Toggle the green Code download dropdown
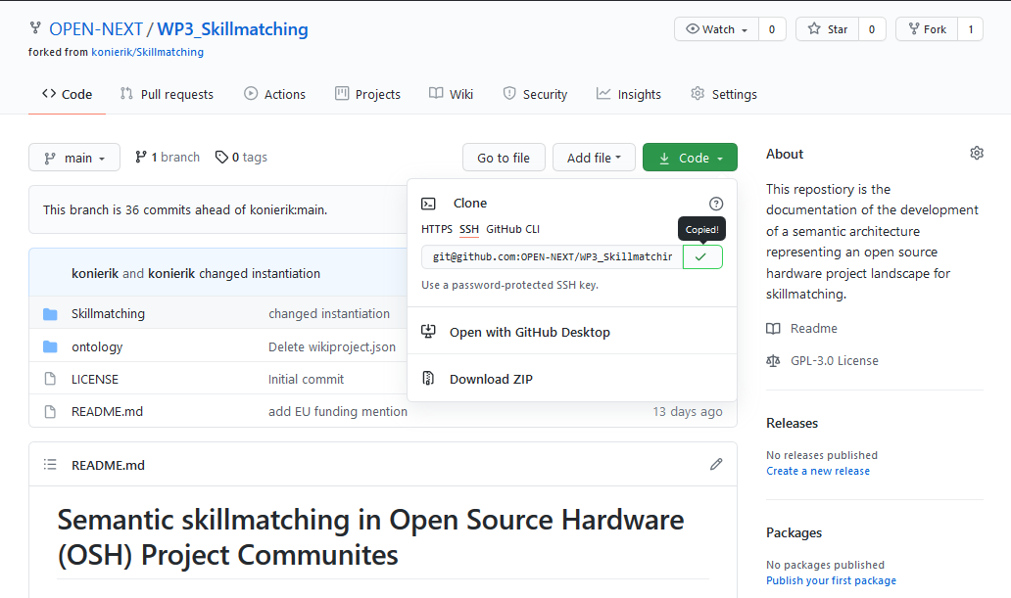The height and width of the screenshot is (598, 1011). 690,158
